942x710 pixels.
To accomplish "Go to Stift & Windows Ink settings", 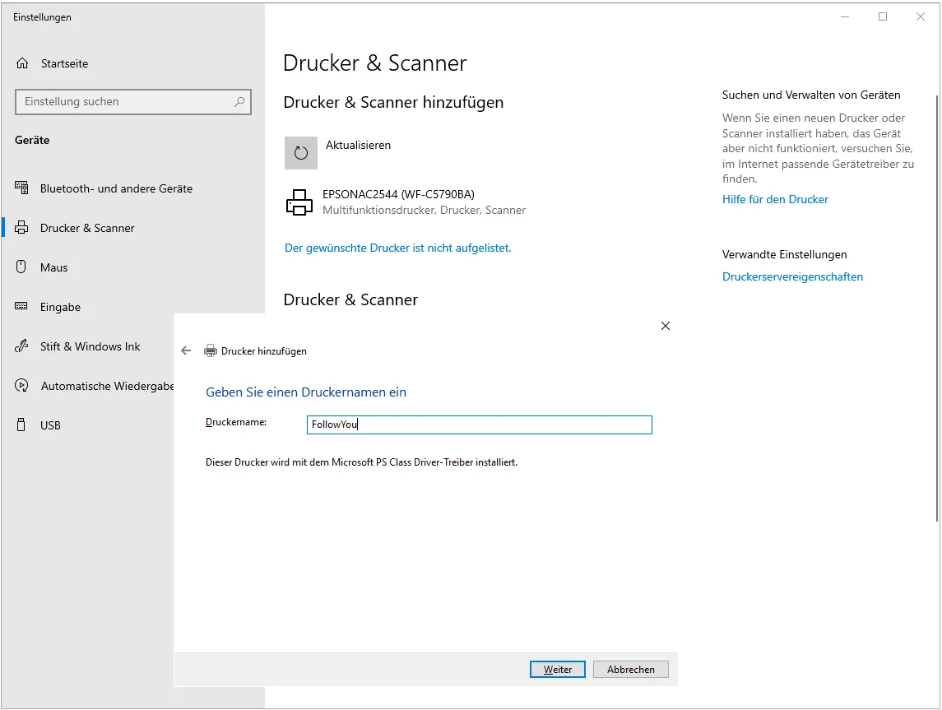I will tap(90, 346).
